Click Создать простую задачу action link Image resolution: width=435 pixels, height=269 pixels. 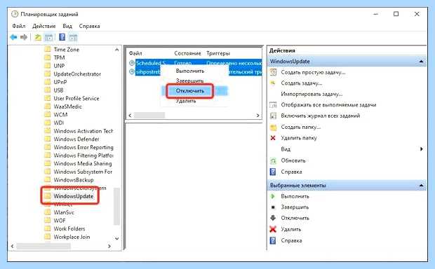[x=313, y=72]
